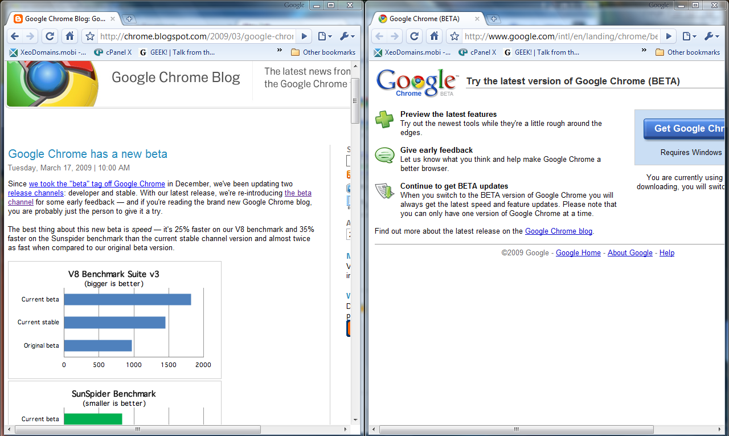
Task: Click the green plus Preview features icon
Action: pos(384,120)
